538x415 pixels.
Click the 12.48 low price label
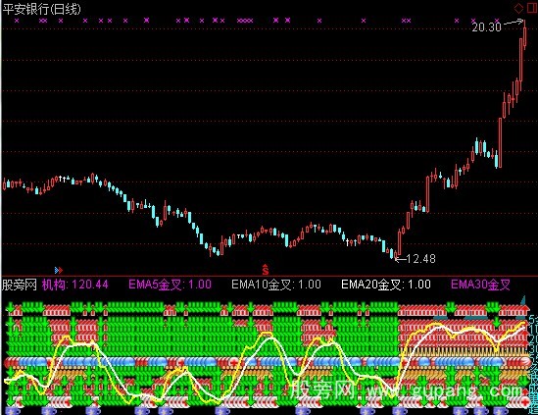[420, 259]
